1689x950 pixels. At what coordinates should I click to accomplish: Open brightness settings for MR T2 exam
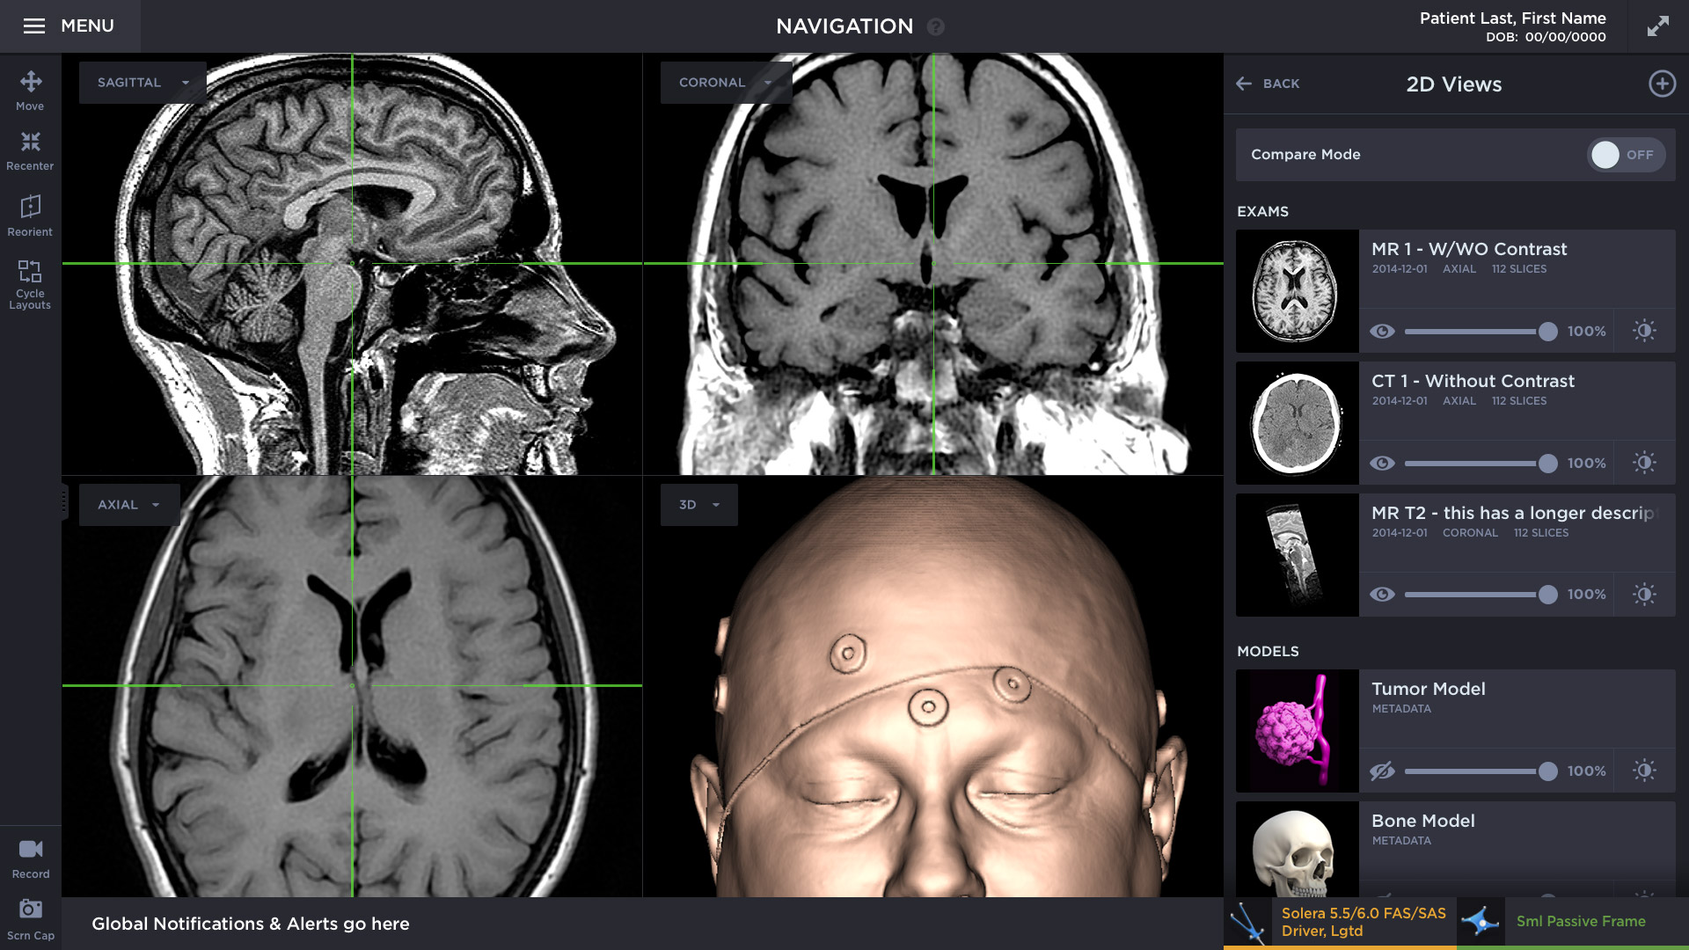point(1644,595)
